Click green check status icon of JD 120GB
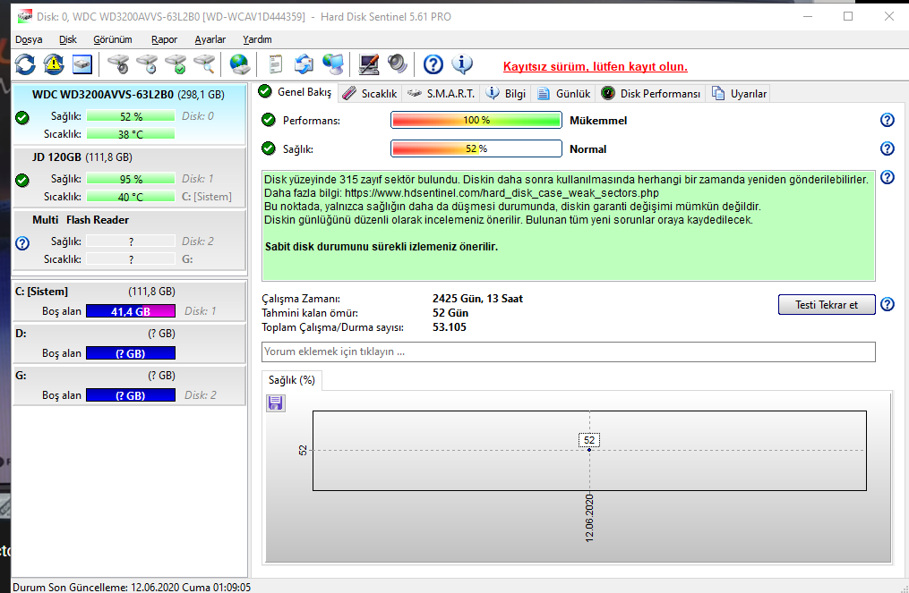Viewport: 909px width, 593px height. tap(22, 181)
